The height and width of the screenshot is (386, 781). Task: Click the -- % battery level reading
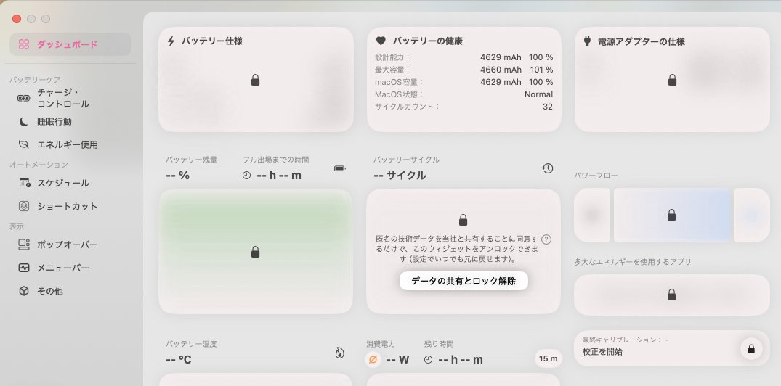(177, 175)
